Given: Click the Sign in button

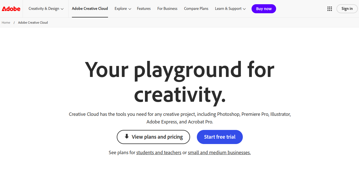Looking at the screenshot, I should pyautogui.click(x=347, y=9).
